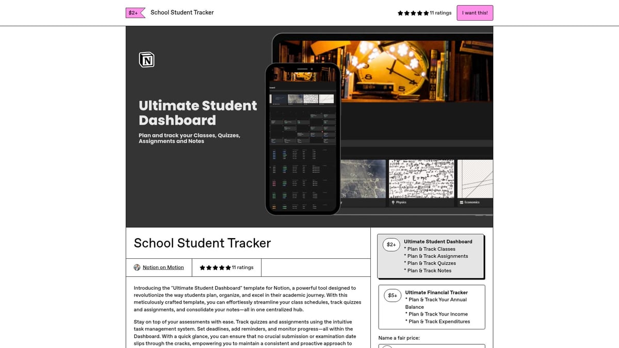Click the School Student Tracker title in the header
This screenshot has width=619, height=348.
(x=181, y=12)
